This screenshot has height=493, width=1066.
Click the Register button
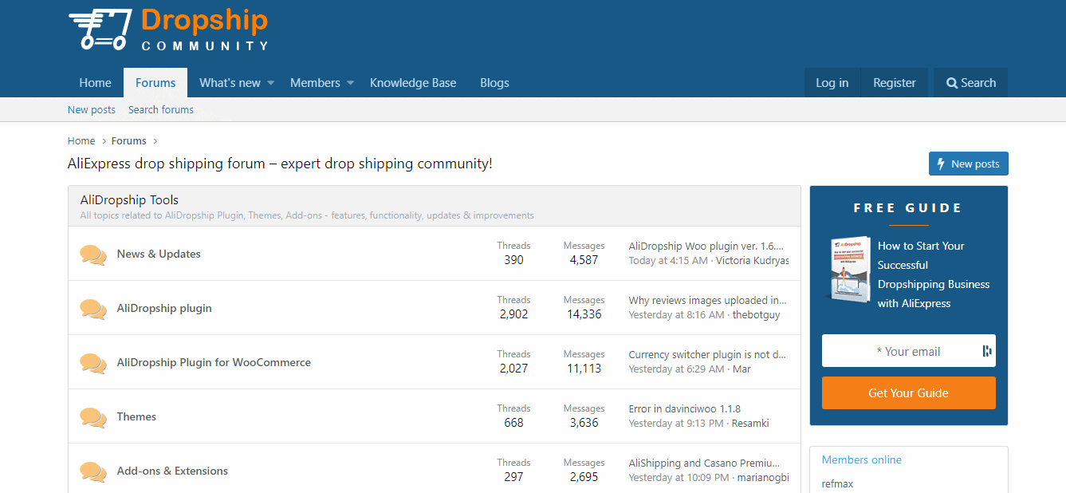tap(895, 83)
